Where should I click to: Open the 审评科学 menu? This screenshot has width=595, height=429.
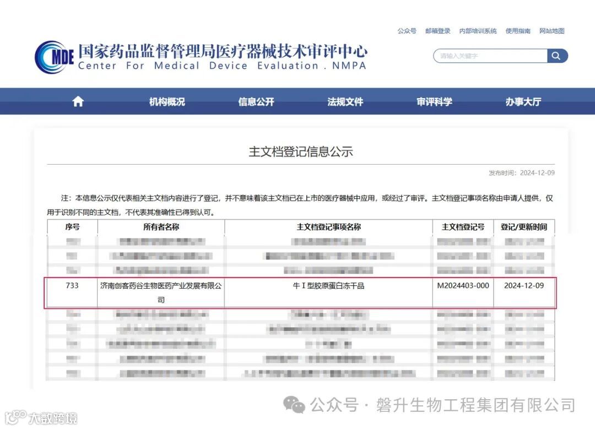pyautogui.click(x=434, y=102)
